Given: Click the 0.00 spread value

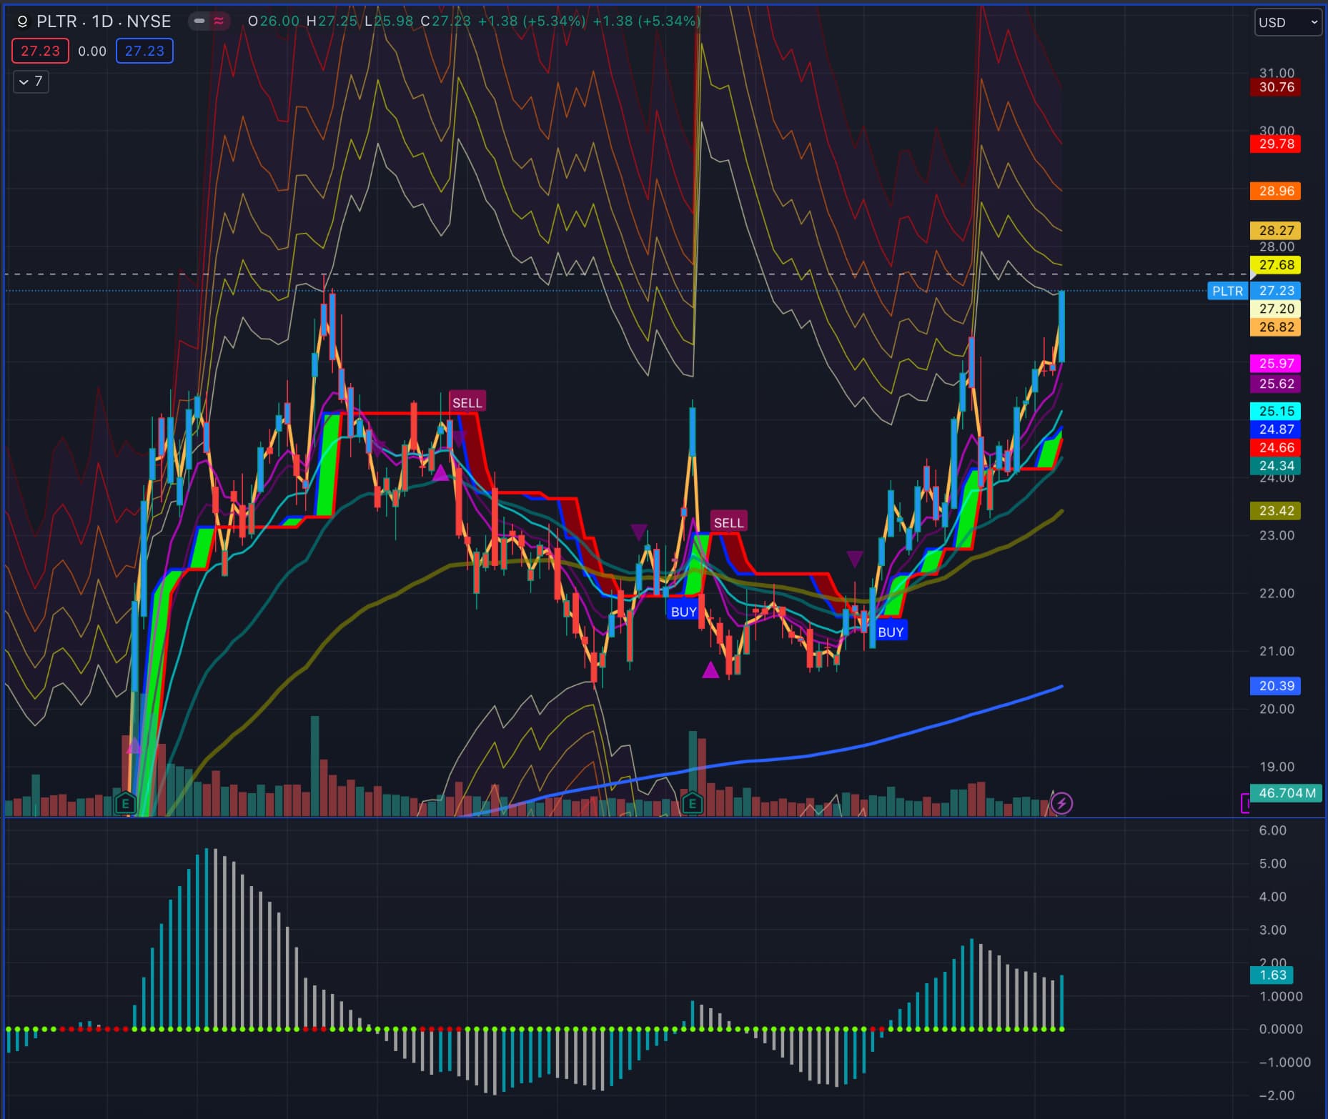Looking at the screenshot, I should point(92,51).
